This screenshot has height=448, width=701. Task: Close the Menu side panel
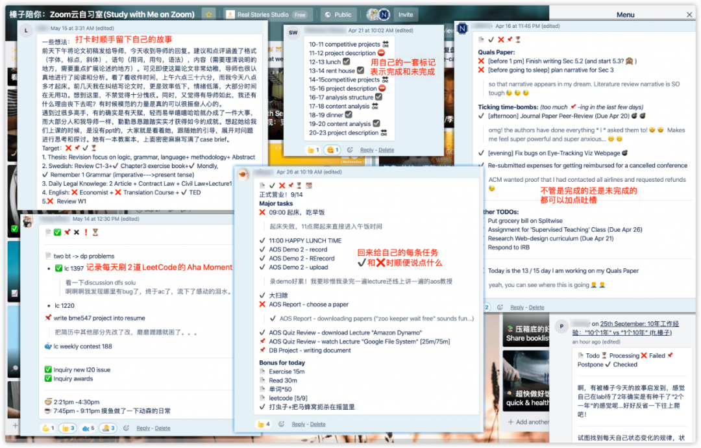tap(689, 14)
